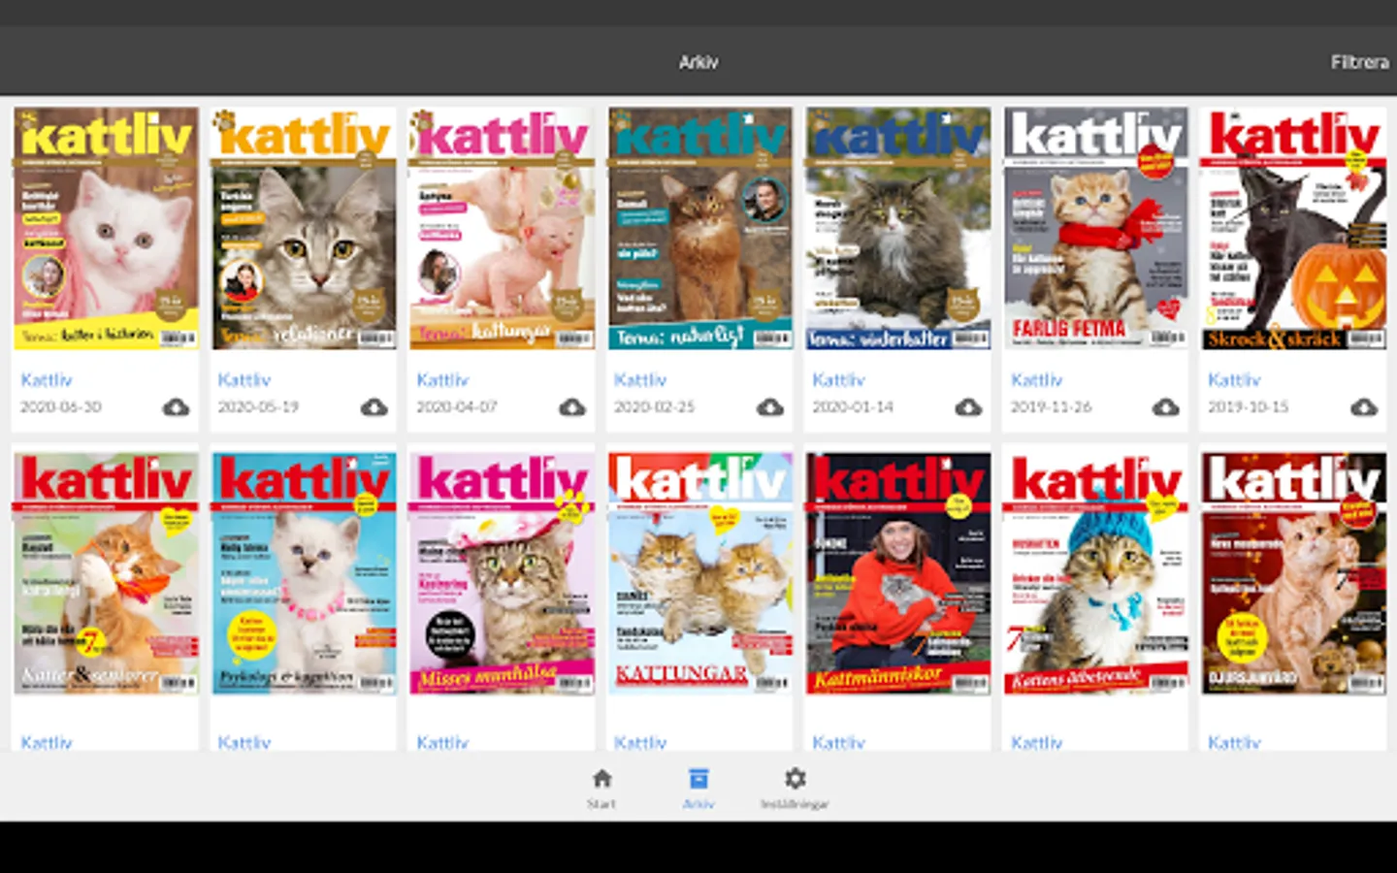
Task: Open the hairless kittens cover dated 2020-04-07
Action: 502,228
